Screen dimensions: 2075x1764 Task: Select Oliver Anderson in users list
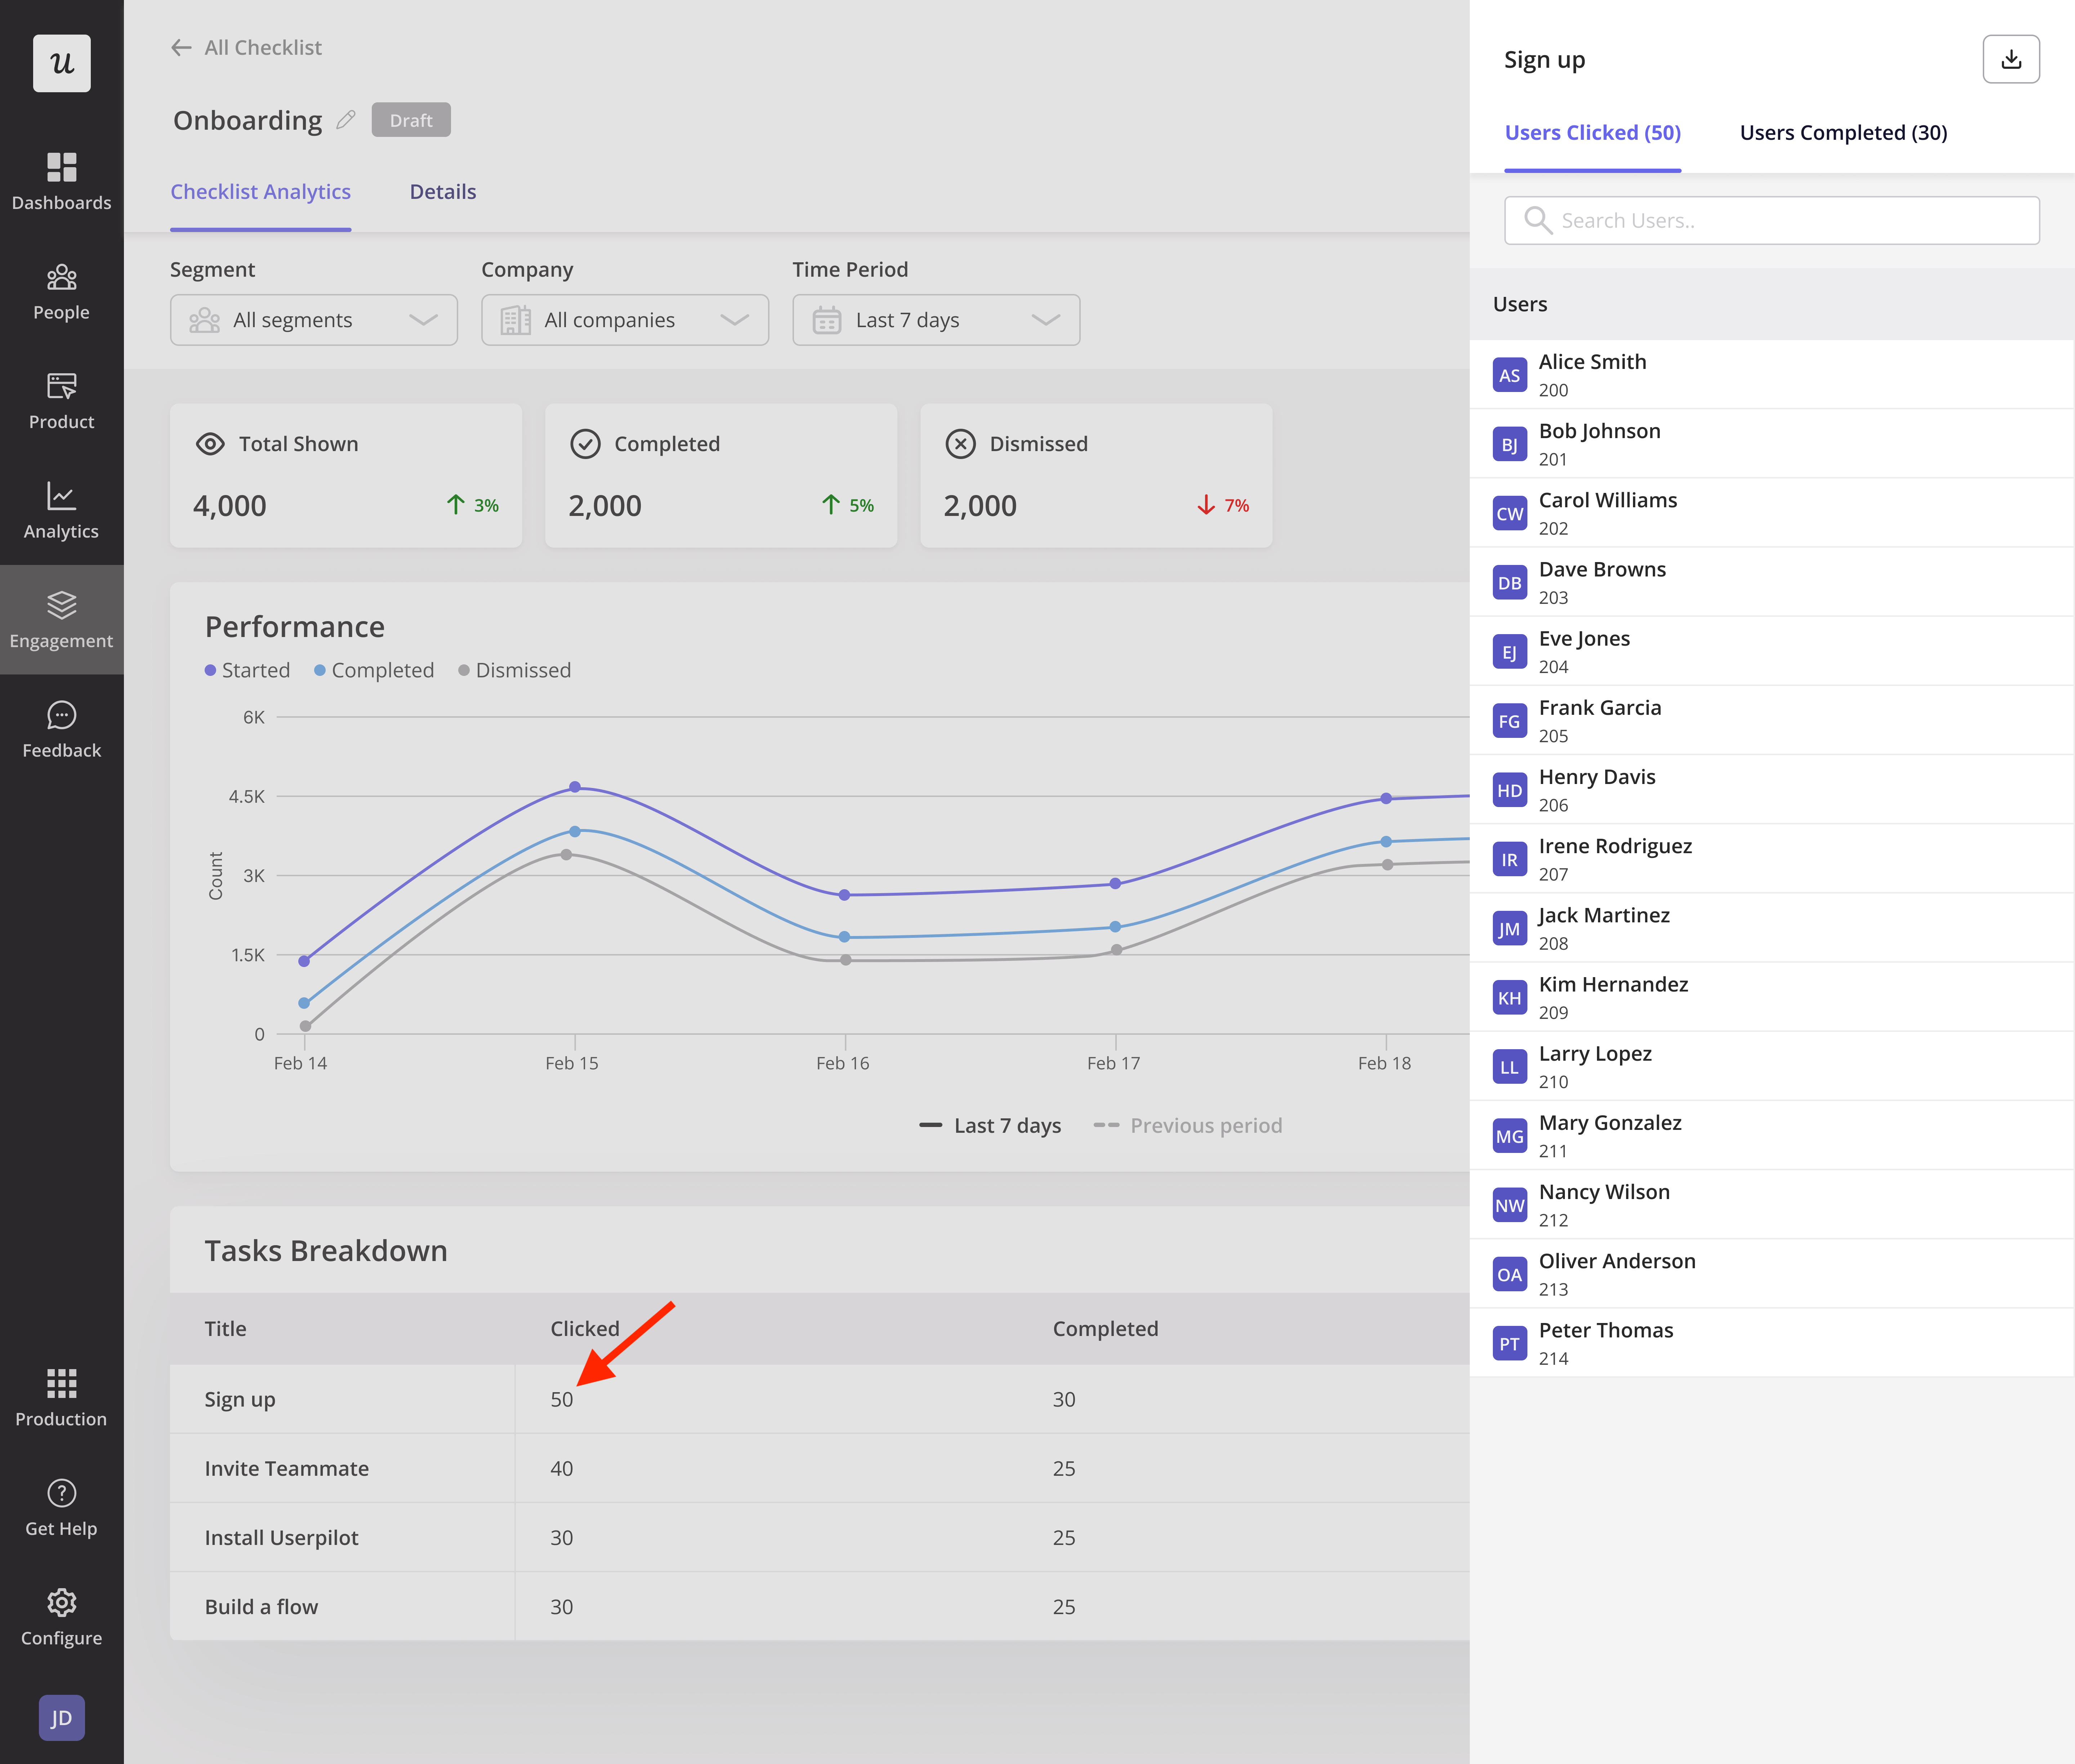pyautogui.click(x=1772, y=1274)
